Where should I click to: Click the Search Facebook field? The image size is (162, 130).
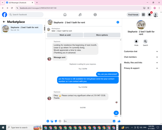(26, 15)
